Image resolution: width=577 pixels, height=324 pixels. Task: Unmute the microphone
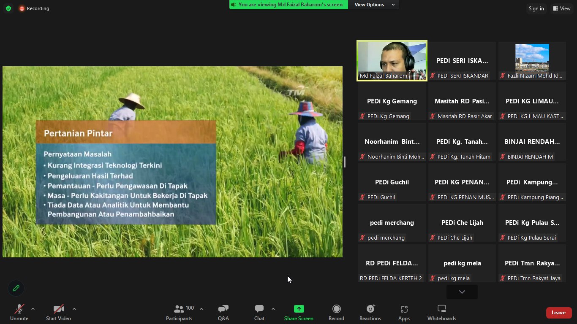pyautogui.click(x=19, y=313)
